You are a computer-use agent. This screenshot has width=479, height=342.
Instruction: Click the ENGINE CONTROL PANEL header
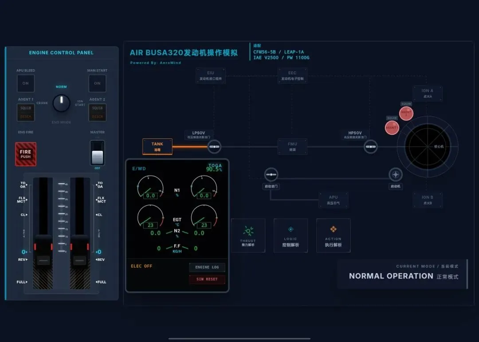(61, 53)
